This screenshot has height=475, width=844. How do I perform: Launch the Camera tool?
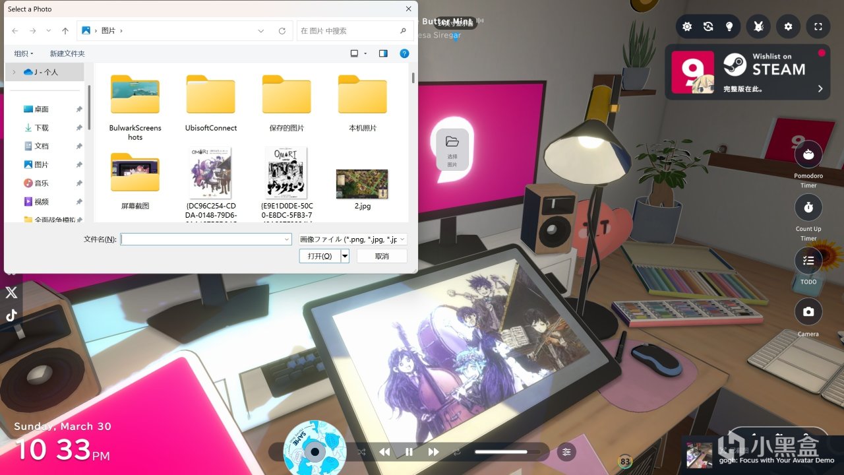pyautogui.click(x=808, y=312)
